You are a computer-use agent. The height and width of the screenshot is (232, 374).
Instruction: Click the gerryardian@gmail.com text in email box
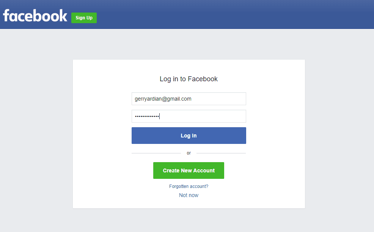[163, 99]
